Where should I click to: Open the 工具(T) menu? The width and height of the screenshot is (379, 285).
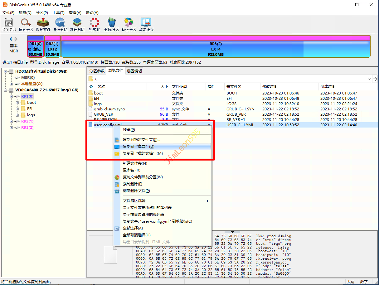tap(58, 13)
